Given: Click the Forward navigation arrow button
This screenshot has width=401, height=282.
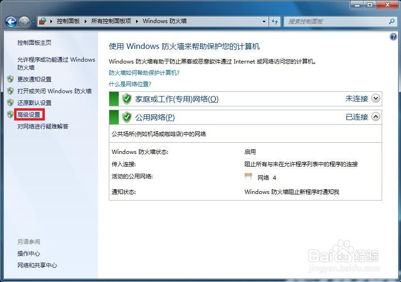Looking at the screenshot, I should 25,22.
